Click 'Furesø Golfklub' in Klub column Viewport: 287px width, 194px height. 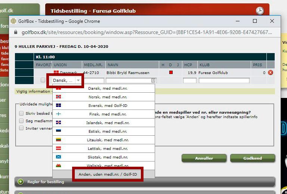tap(213, 73)
